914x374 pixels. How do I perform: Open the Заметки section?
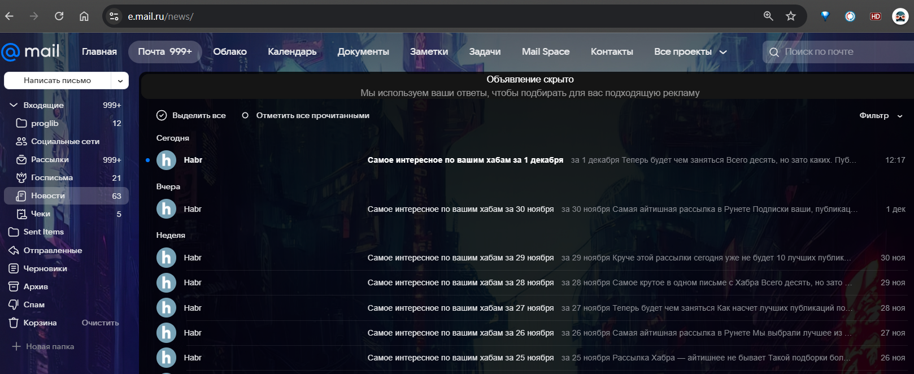[429, 51]
